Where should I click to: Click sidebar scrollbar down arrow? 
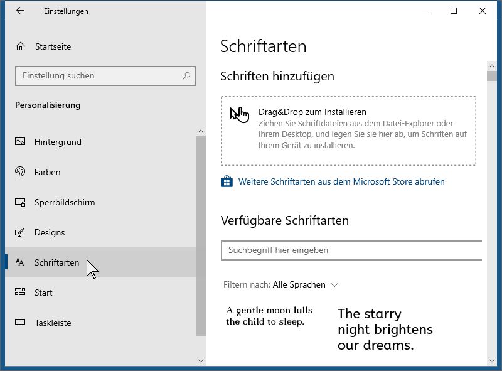click(201, 361)
